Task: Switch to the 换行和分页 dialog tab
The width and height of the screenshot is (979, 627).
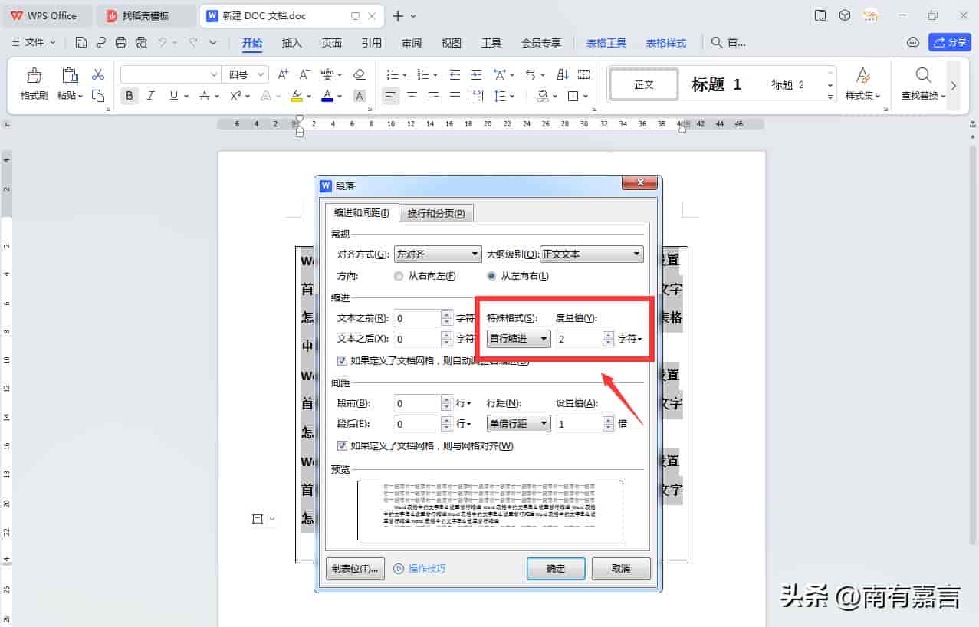Action: pyautogui.click(x=436, y=214)
